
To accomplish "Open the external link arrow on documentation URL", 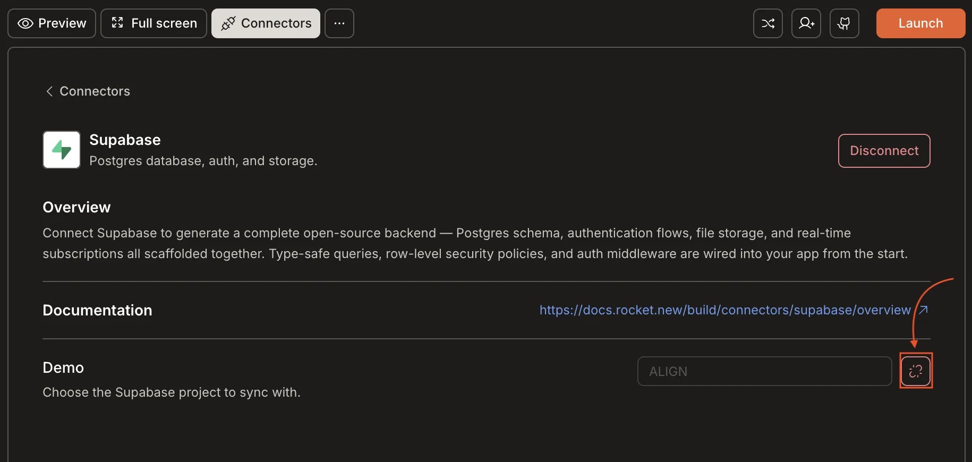I will [x=923, y=310].
